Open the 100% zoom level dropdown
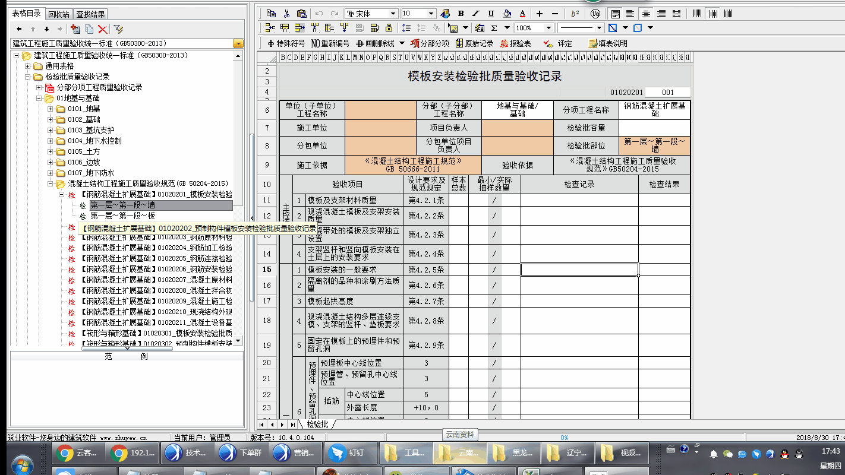This screenshot has width=845, height=475. click(551, 28)
